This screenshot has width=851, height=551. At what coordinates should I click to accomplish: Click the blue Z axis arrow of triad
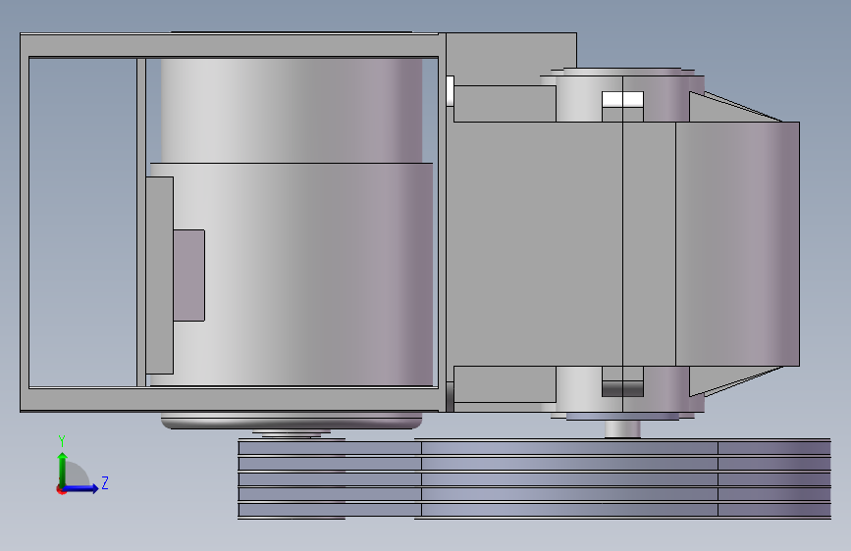[x=81, y=488]
